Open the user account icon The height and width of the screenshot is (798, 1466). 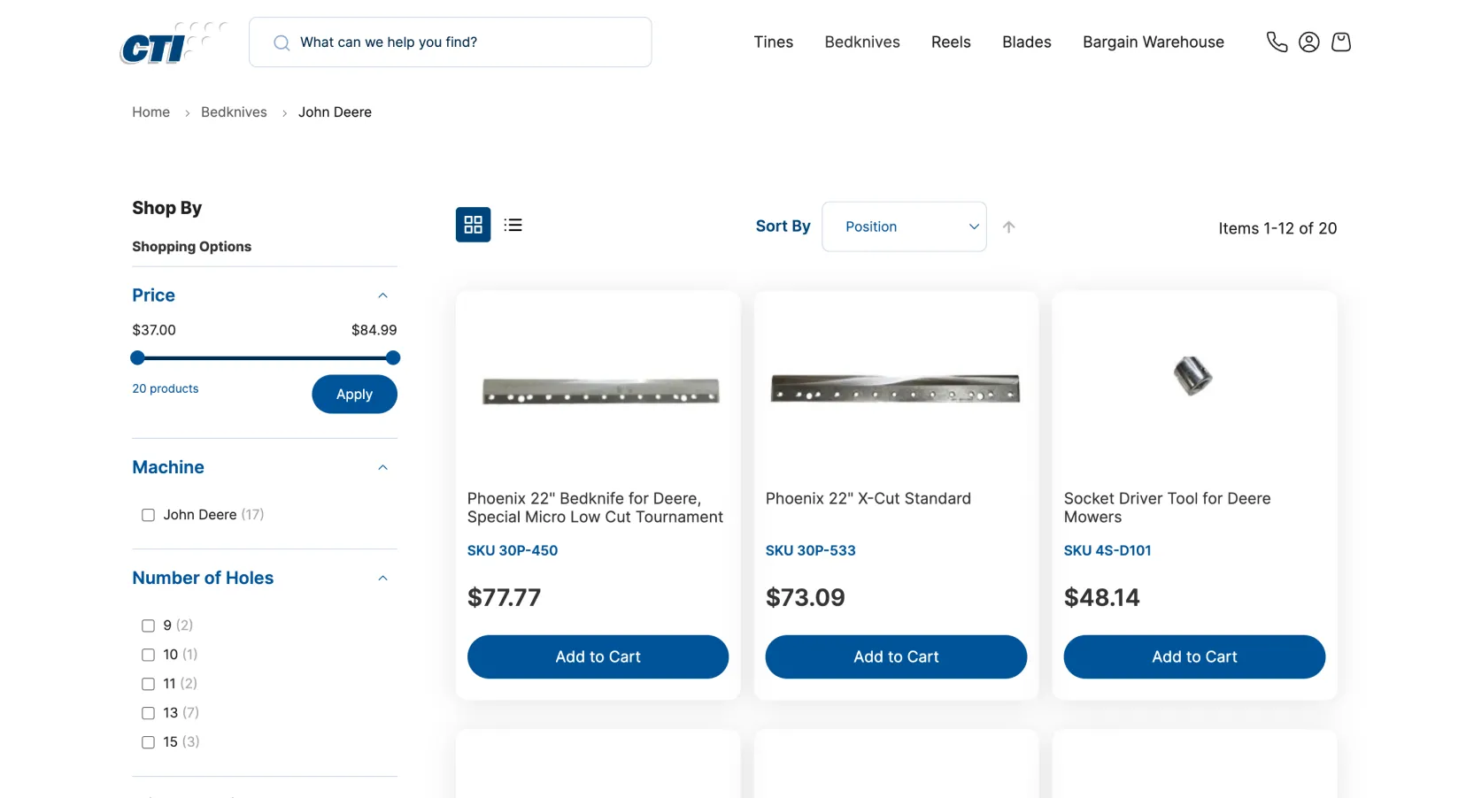coord(1308,42)
